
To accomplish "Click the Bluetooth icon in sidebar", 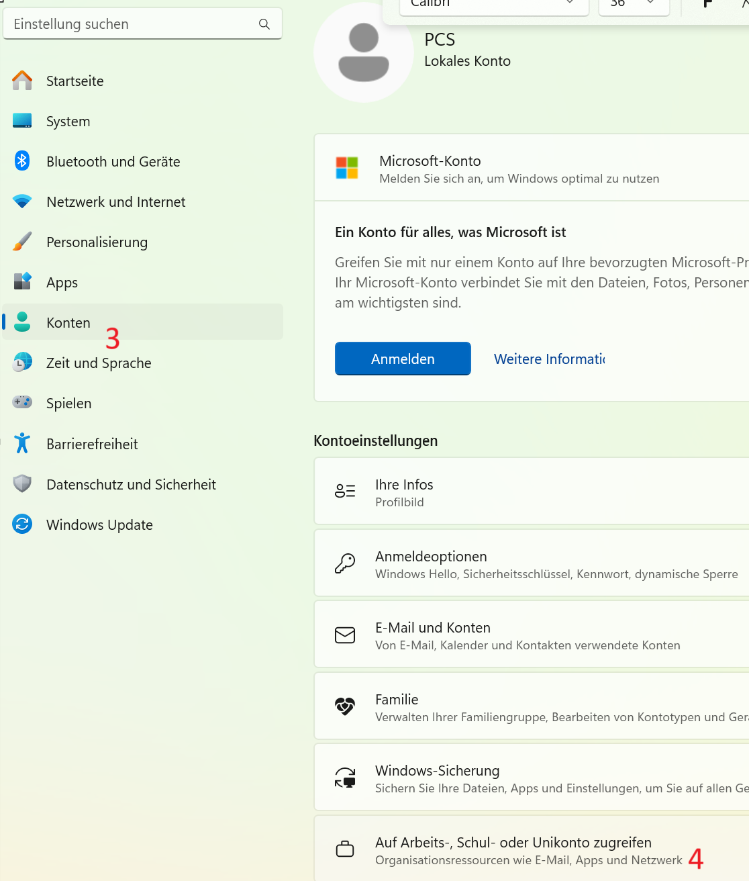I will [x=22, y=161].
